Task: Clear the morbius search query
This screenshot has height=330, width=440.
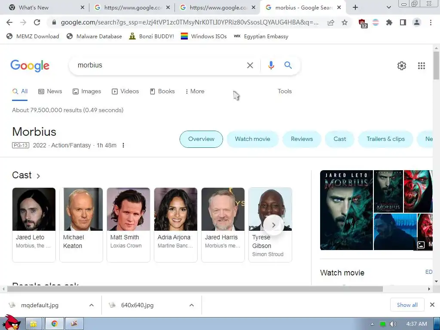Action: point(250,65)
